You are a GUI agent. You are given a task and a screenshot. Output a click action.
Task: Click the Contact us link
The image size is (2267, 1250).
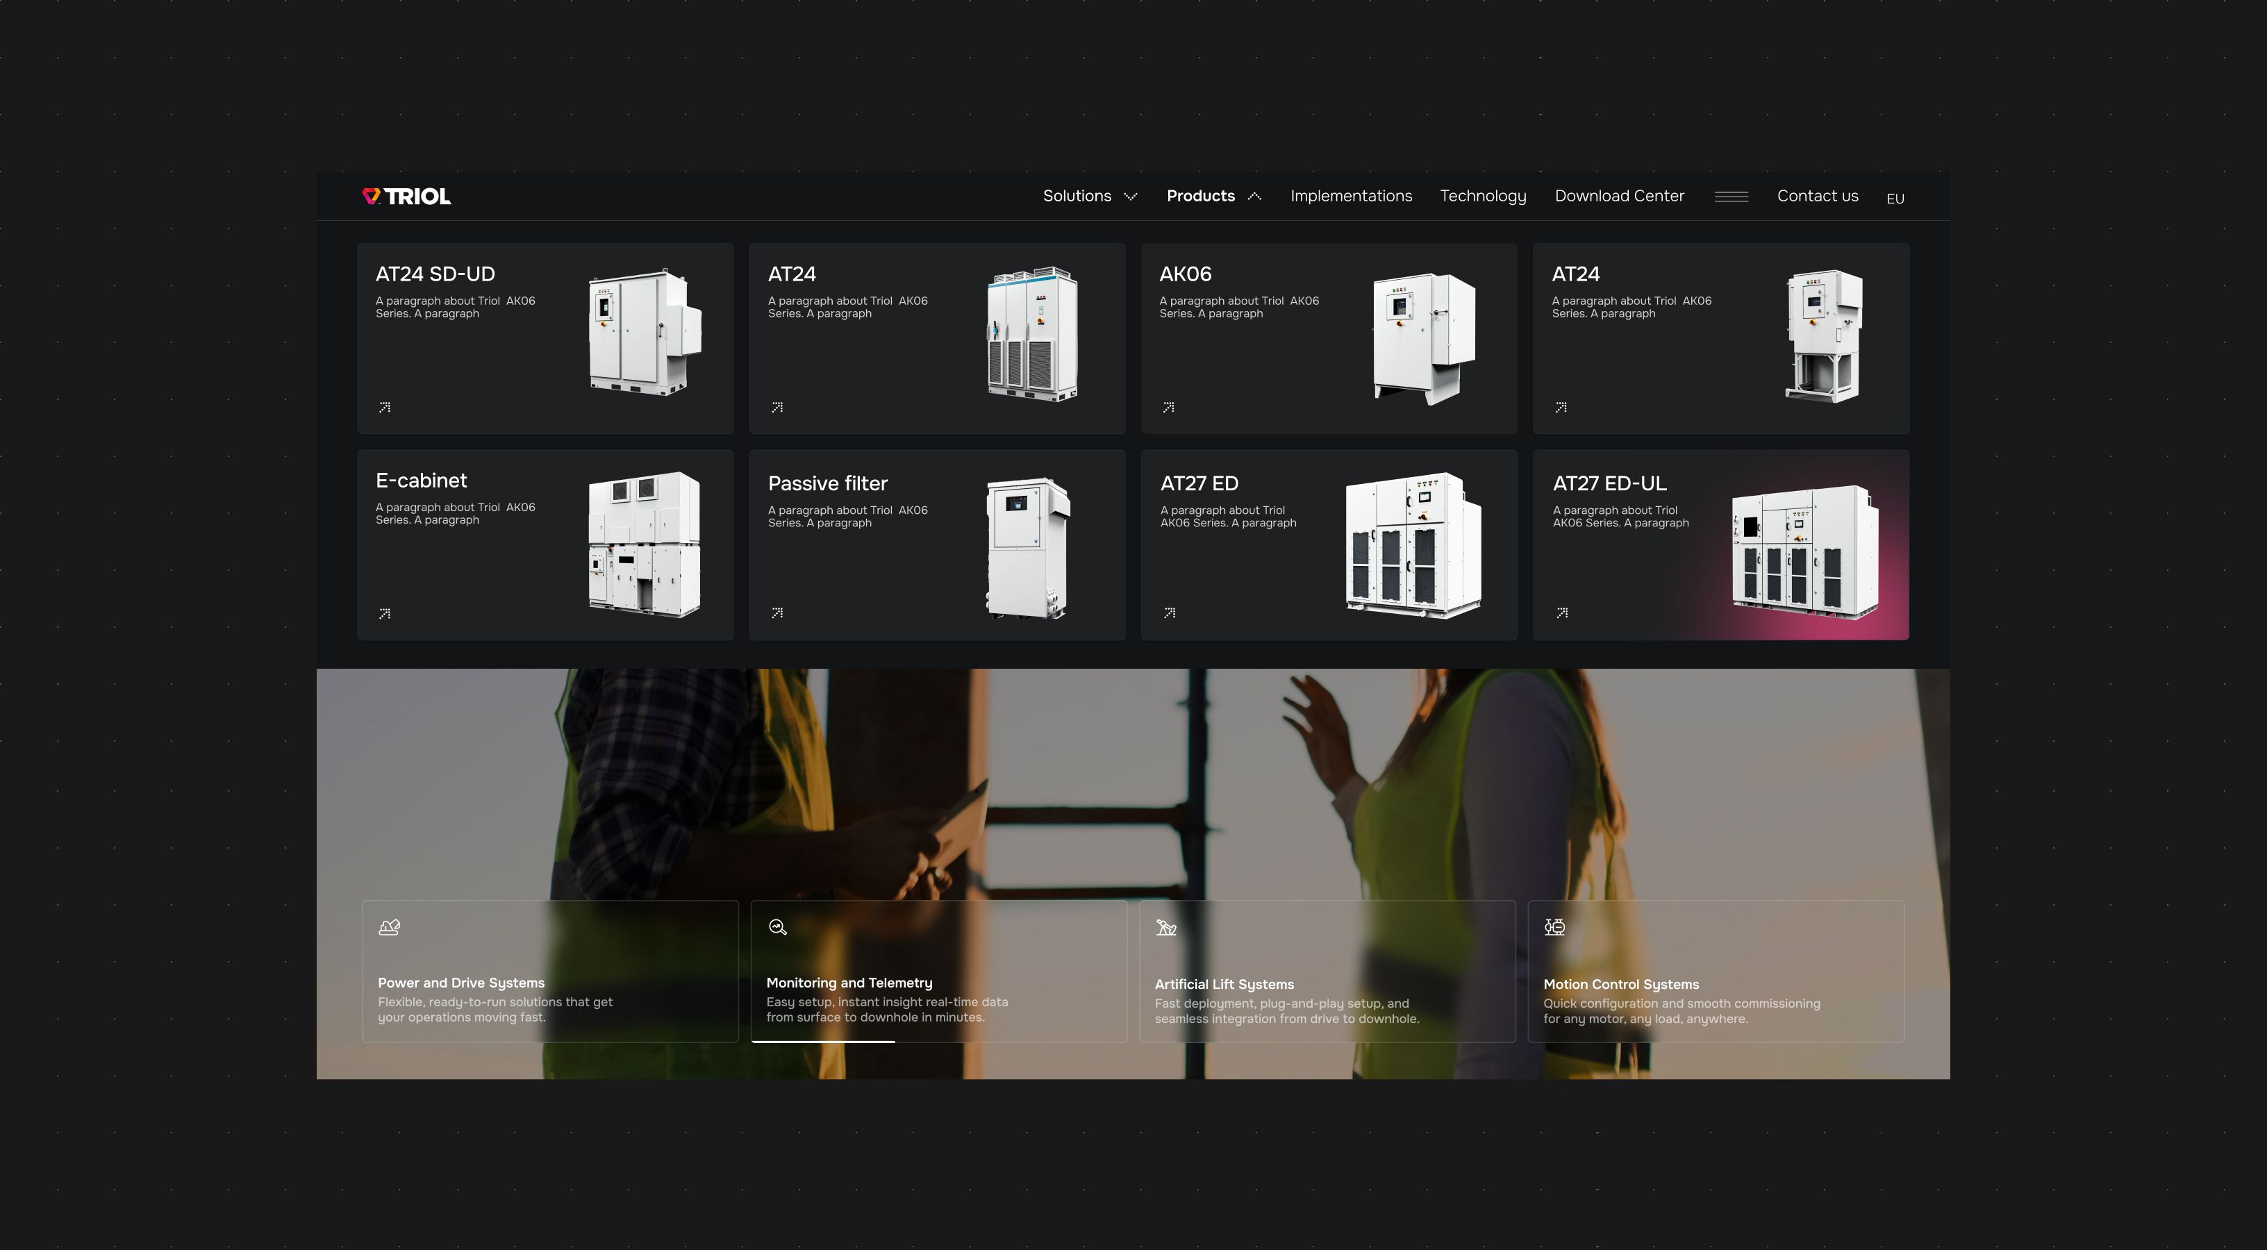pos(1818,196)
